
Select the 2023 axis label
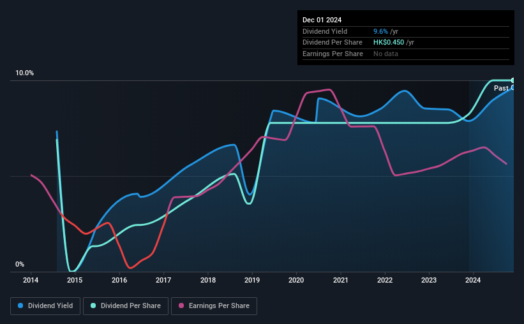pos(429,280)
